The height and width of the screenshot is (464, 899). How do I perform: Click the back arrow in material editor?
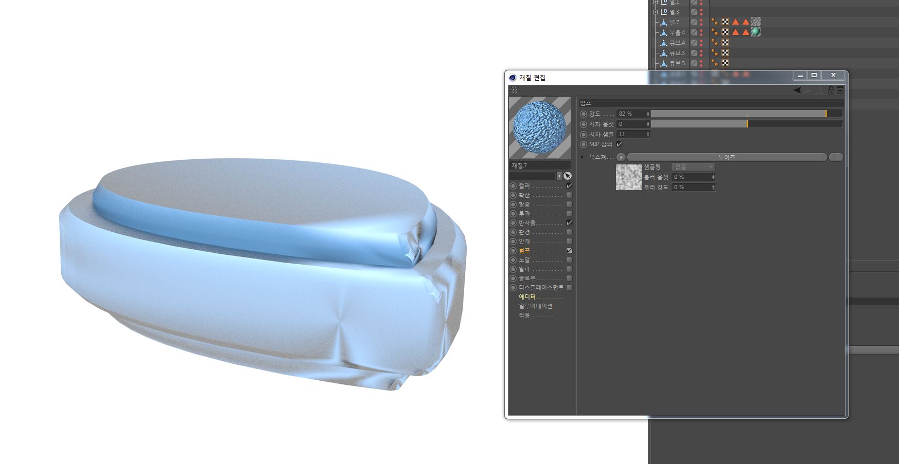[x=797, y=90]
